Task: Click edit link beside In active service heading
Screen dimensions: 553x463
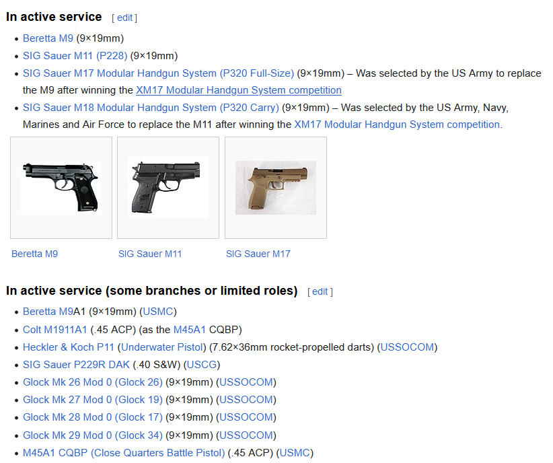Action: click(x=125, y=17)
